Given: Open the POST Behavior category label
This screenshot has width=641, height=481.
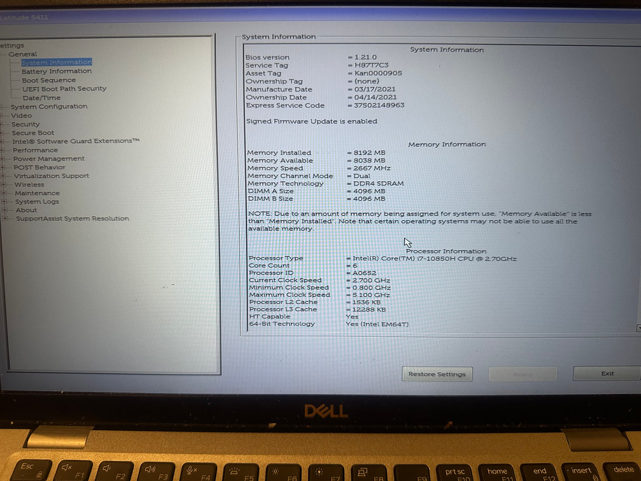Looking at the screenshot, I should [x=40, y=167].
